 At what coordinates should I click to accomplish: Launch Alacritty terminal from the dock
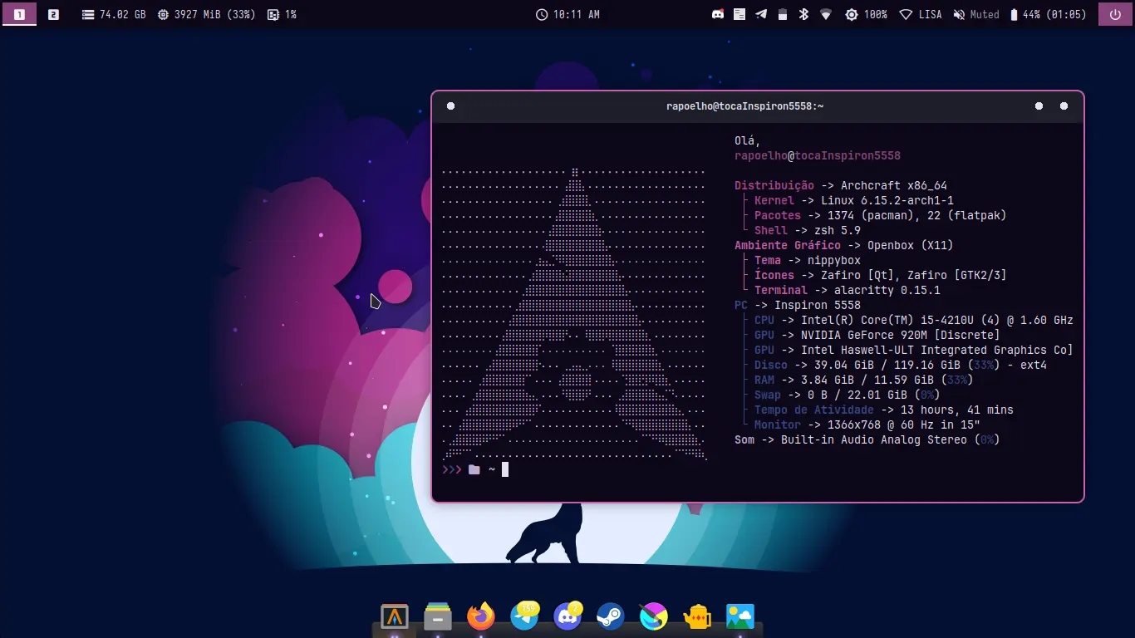[x=394, y=616]
